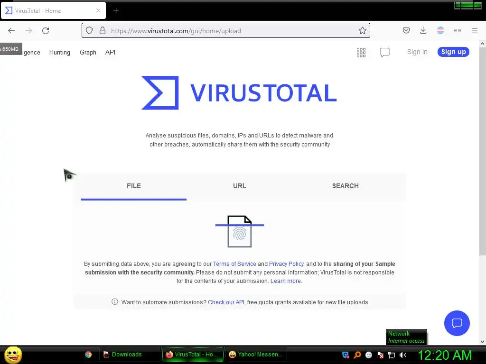Screen dimensions: 486x364
Task: Click the vertical scrollbar thumb
Action: click(482, 152)
